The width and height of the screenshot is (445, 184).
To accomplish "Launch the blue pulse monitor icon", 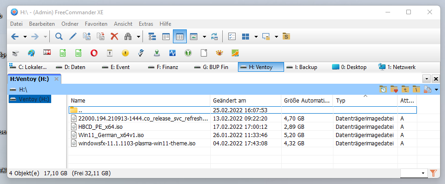I will click(x=172, y=52).
